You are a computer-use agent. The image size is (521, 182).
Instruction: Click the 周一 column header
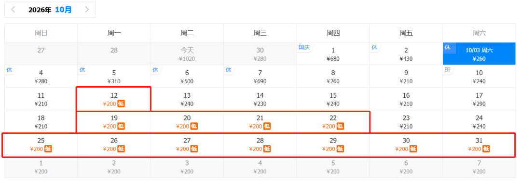[x=114, y=33]
